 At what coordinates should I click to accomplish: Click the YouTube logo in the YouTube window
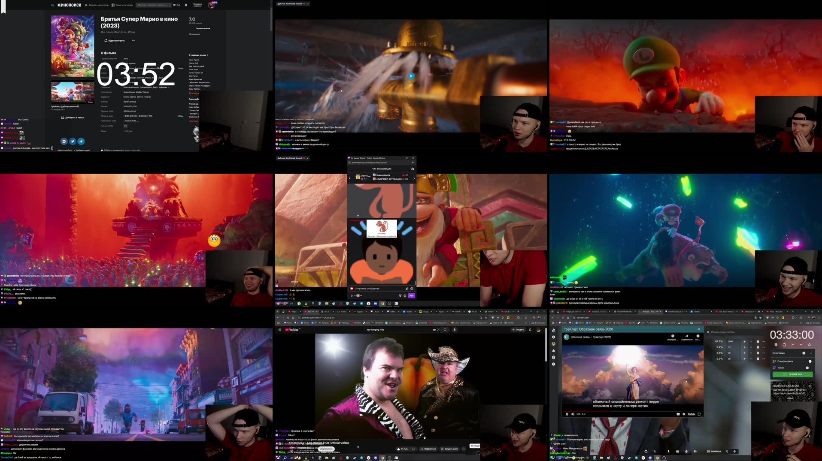292,330
